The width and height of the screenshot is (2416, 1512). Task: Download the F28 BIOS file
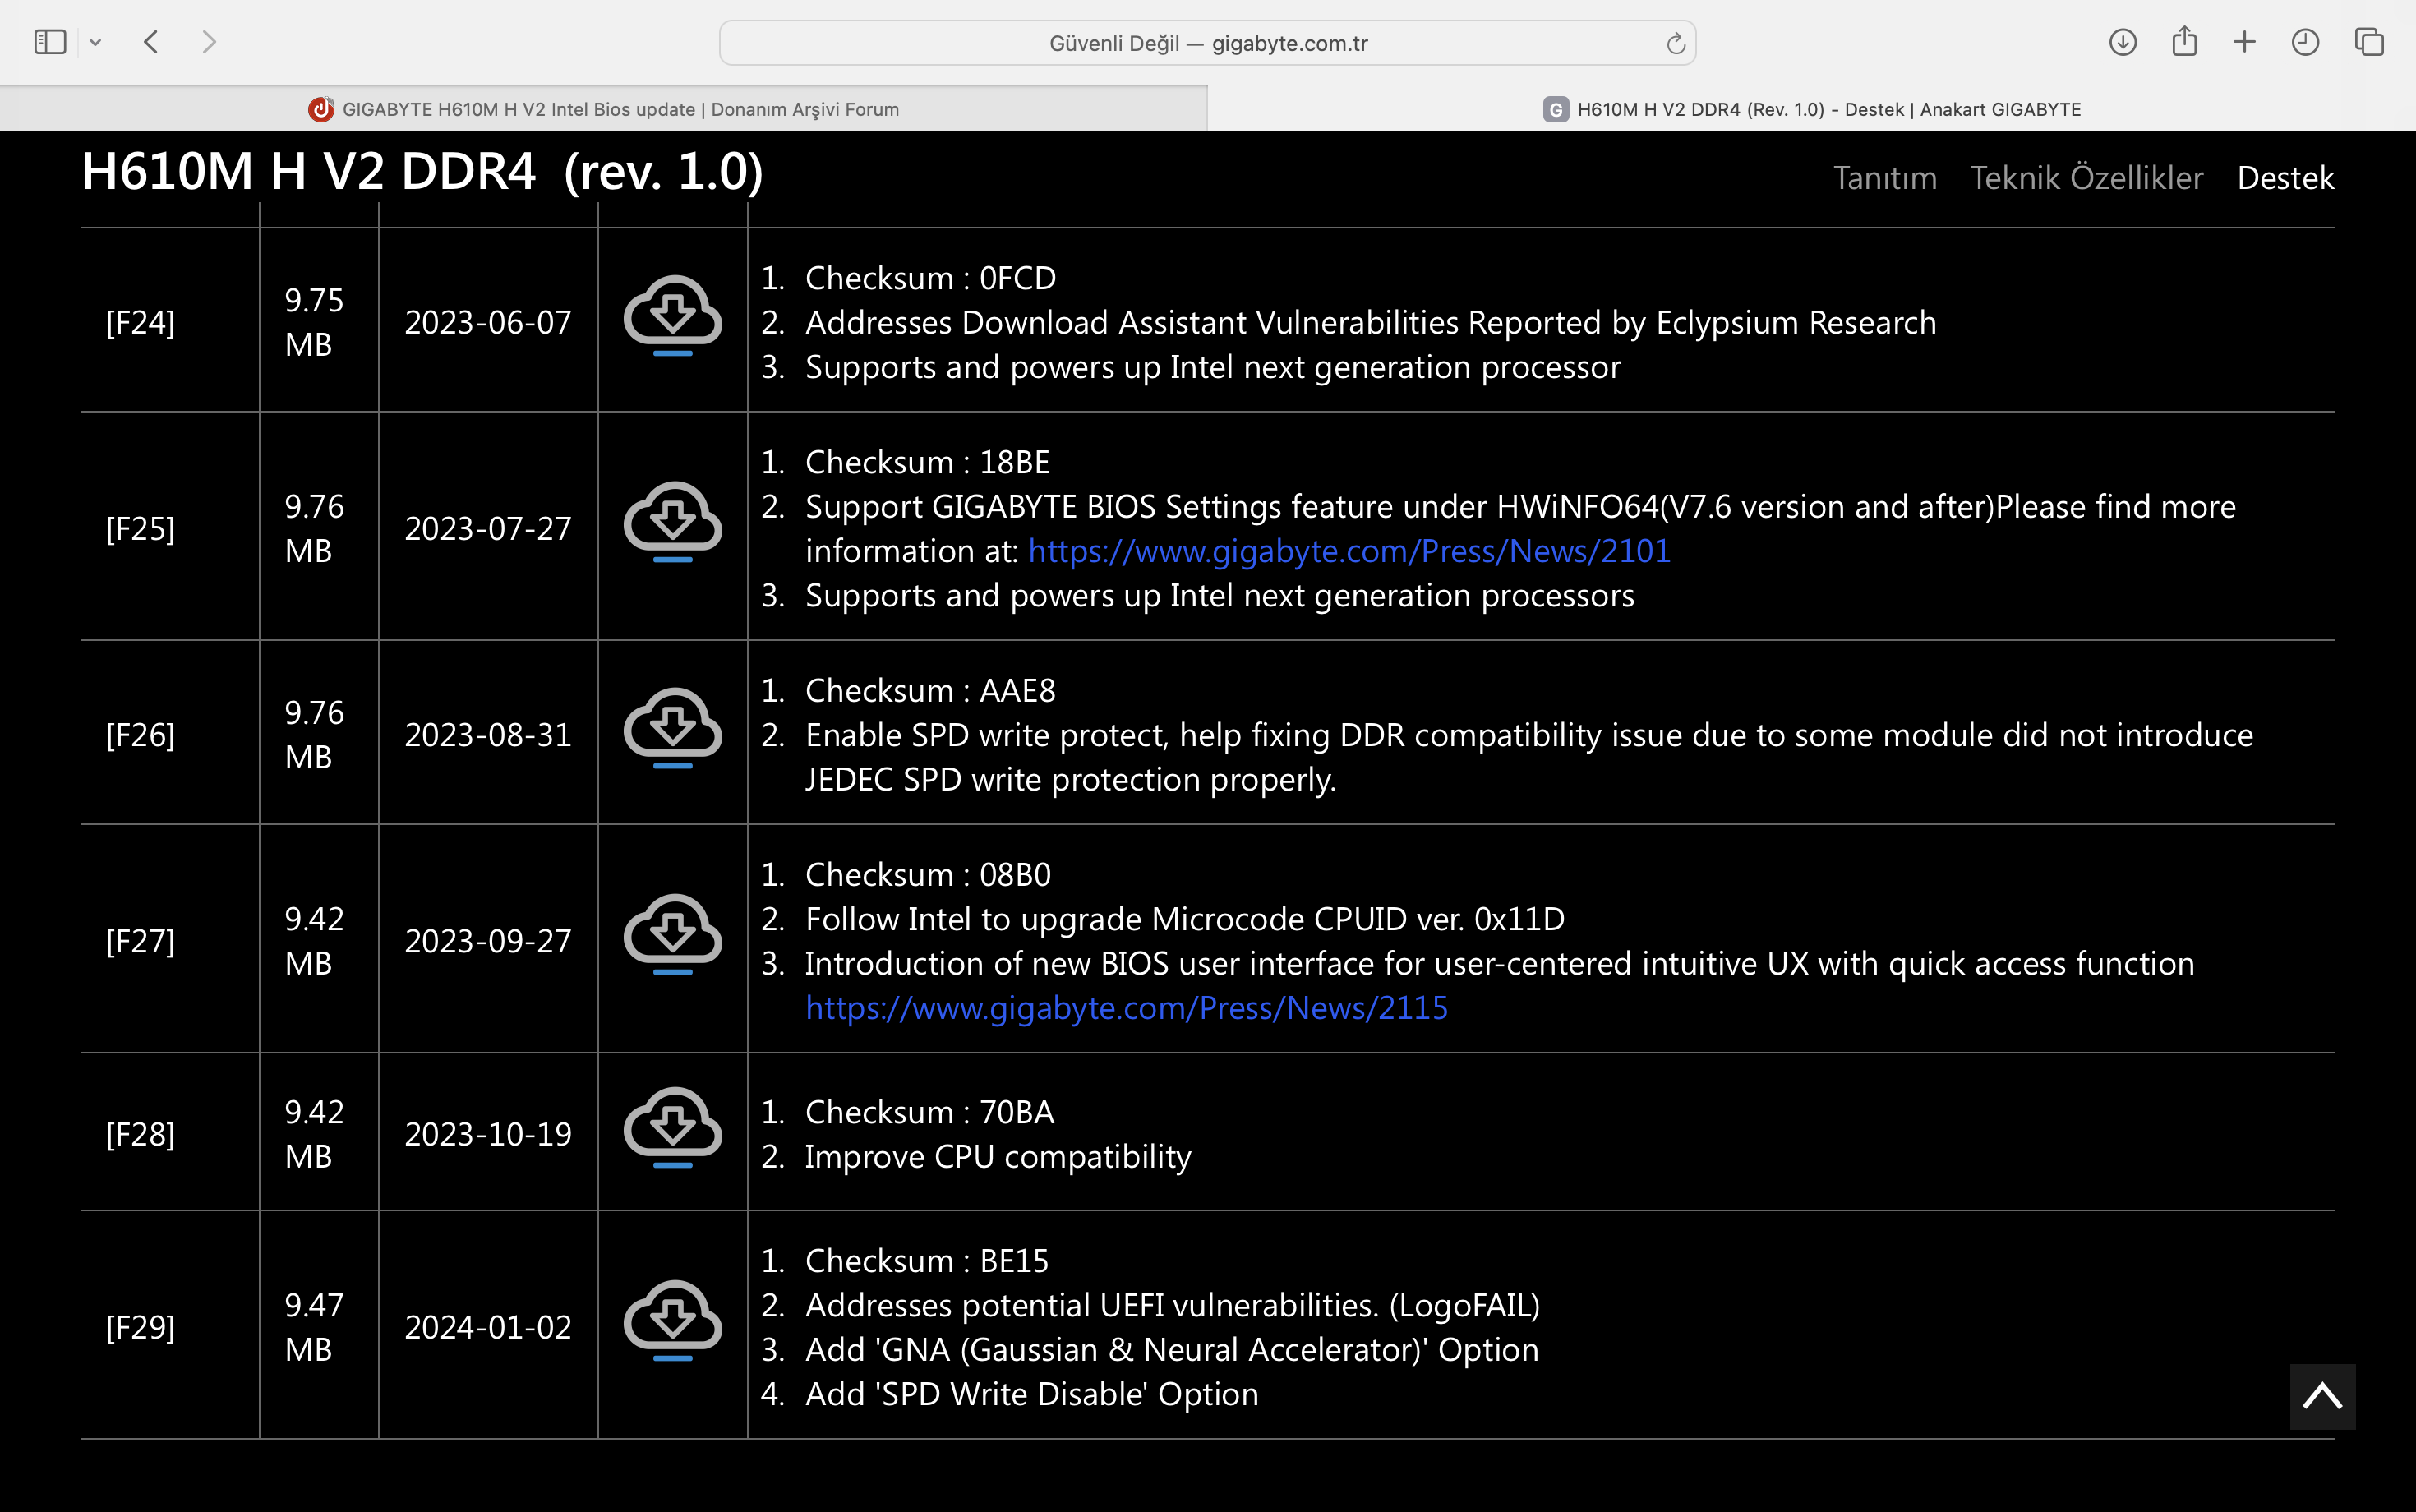tap(672, 1127)
